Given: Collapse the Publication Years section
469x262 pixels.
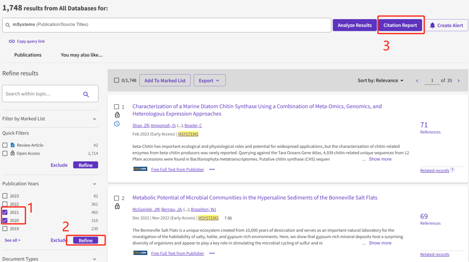Looking at the screenshot, I should (x=95, y=184).
